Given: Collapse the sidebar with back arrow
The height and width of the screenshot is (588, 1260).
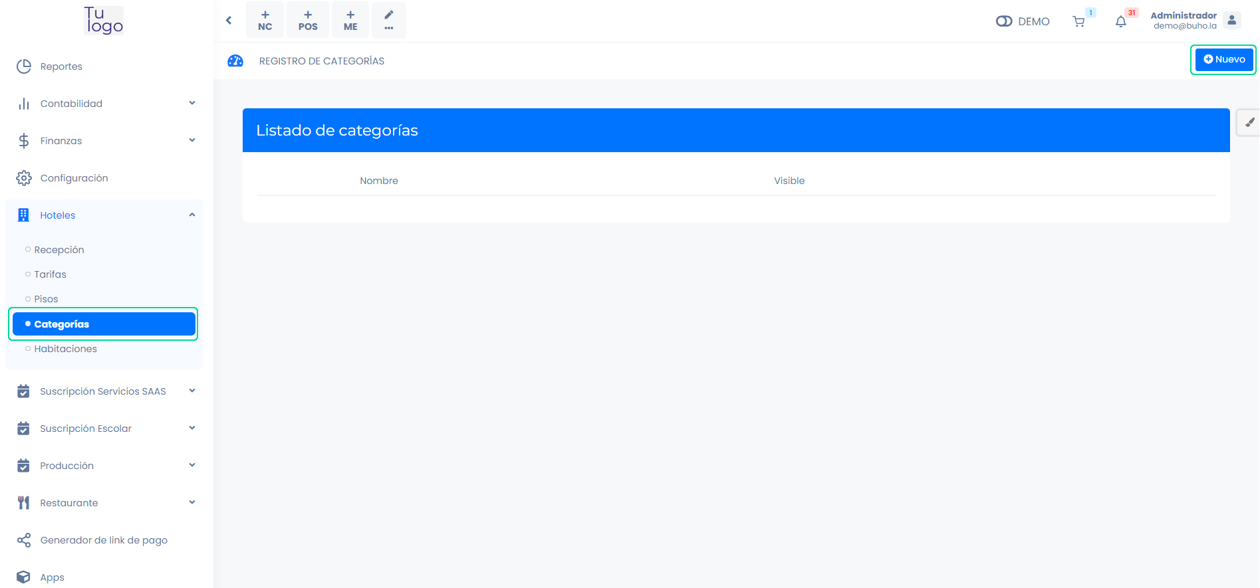Looking at the screenshot, I should [229, 21].
